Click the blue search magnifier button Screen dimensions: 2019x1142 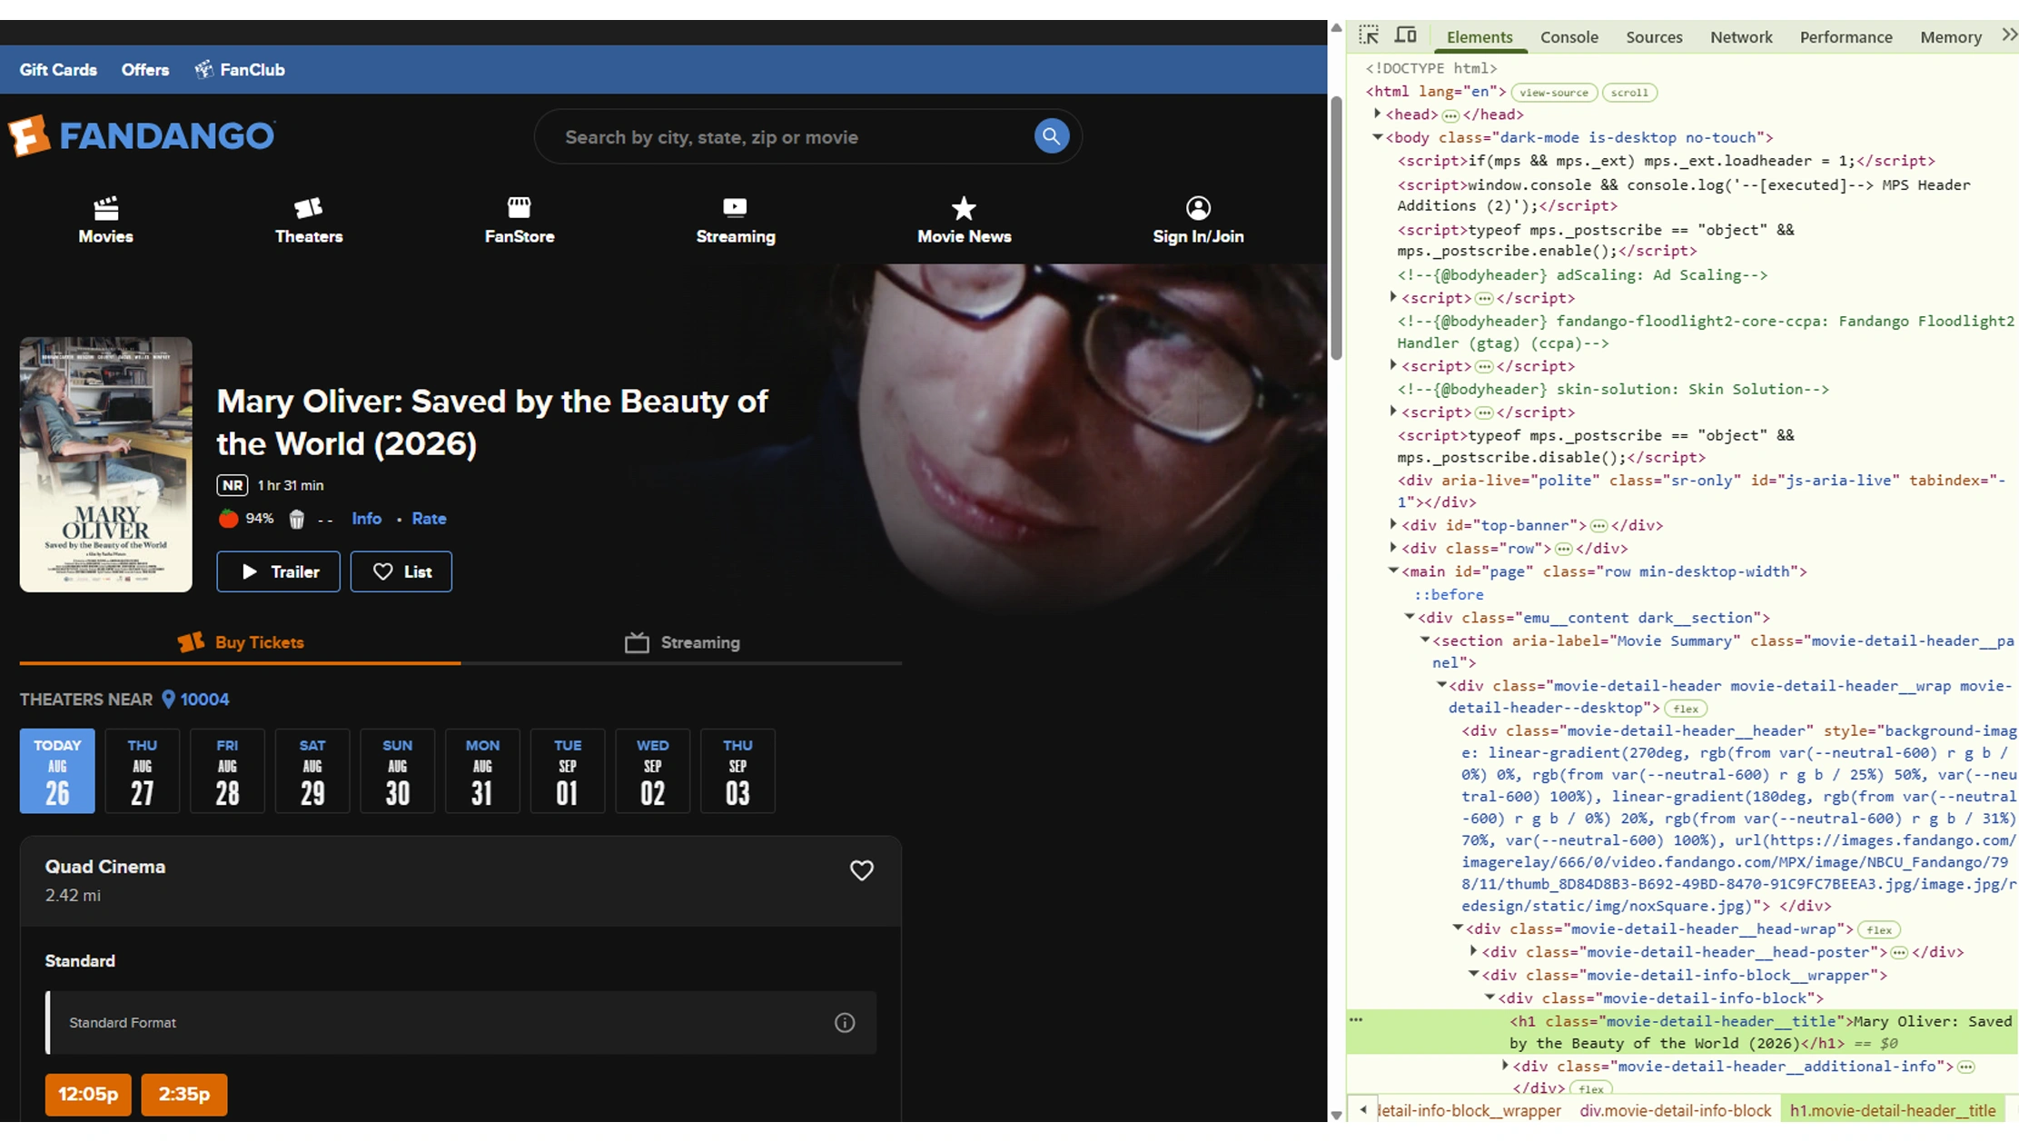1051,136
